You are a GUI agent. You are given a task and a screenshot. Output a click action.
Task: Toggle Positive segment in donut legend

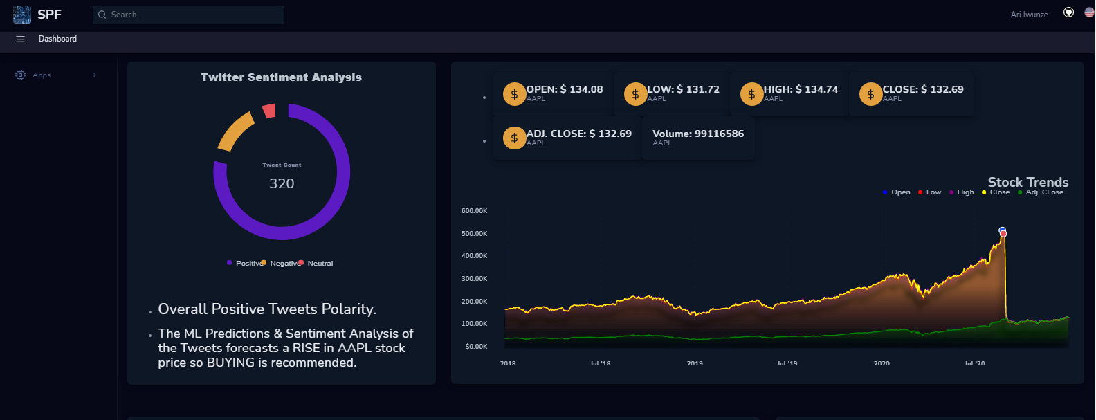point(245,263)
